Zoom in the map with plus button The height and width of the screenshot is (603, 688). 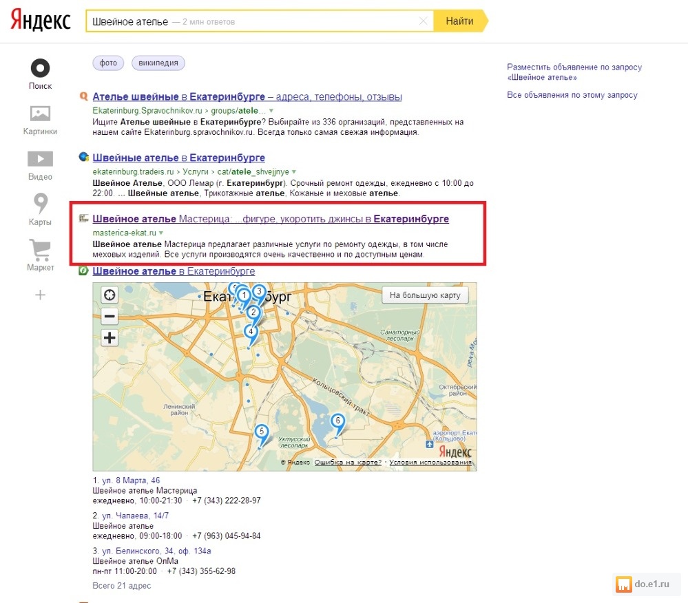(110, 338)
